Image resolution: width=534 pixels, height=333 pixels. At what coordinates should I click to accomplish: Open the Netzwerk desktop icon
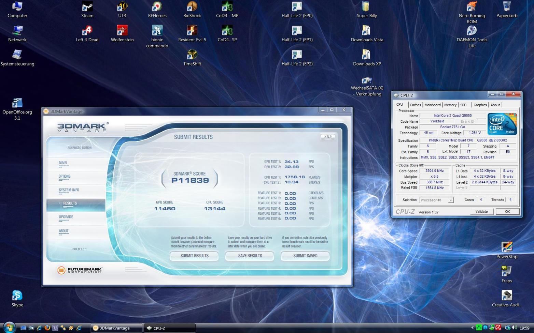[x=17, y=33]
